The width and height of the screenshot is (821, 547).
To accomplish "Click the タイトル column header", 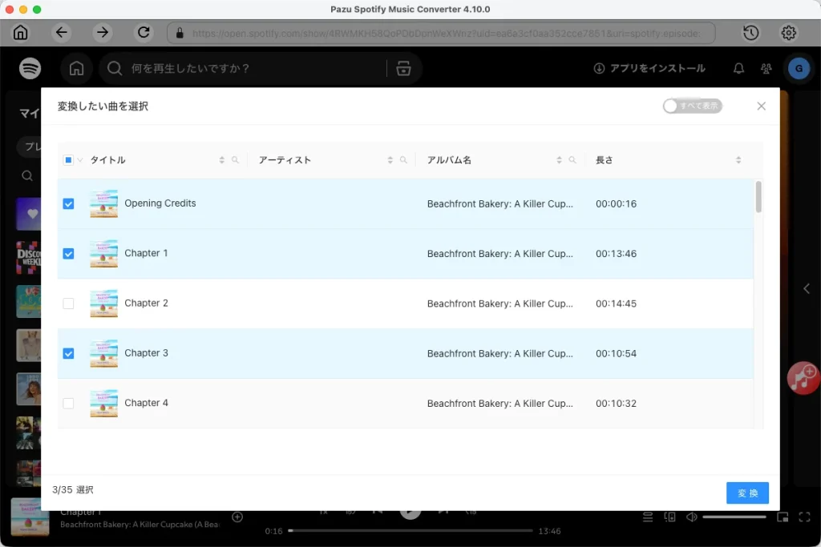I will coord(108,160).
